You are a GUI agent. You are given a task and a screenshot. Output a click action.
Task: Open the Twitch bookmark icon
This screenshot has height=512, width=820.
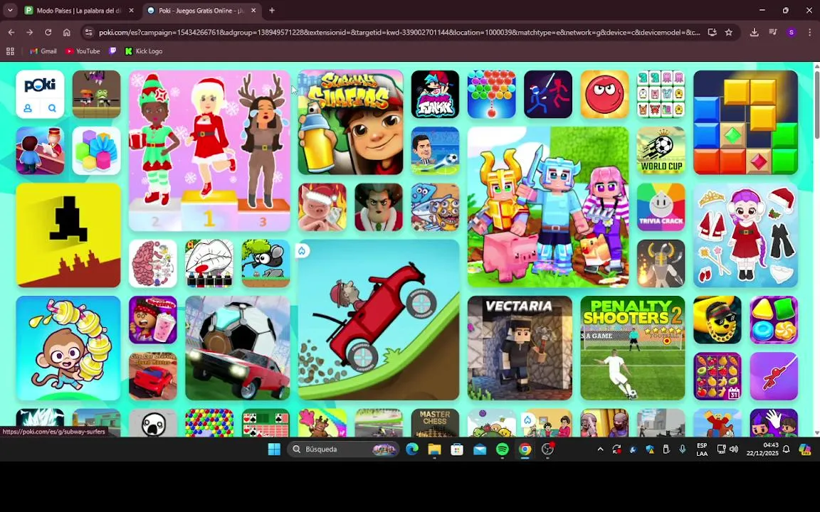point(112,51)
